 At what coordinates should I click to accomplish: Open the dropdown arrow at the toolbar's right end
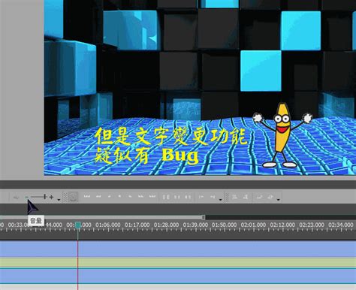click(x=278, y=200)
